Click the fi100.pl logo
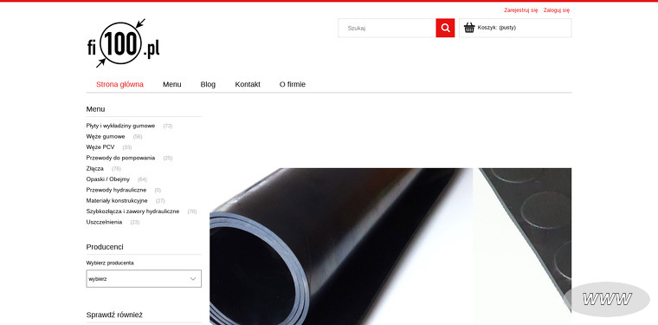 click(x=123, y=43)
